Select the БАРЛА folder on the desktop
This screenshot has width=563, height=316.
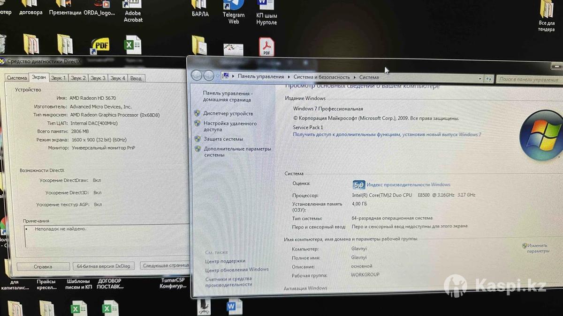click(200, 6)
